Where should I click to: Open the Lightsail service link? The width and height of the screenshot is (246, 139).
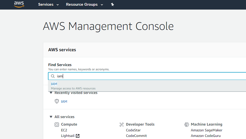click(68, 136)
